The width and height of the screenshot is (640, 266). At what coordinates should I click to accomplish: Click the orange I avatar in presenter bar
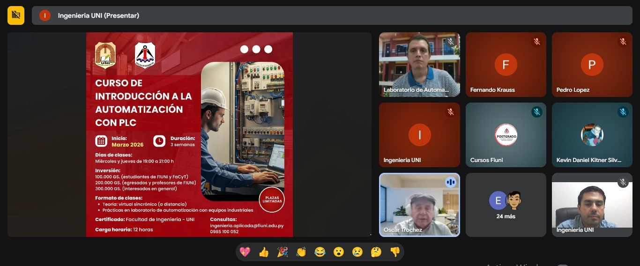pos(45,15)
